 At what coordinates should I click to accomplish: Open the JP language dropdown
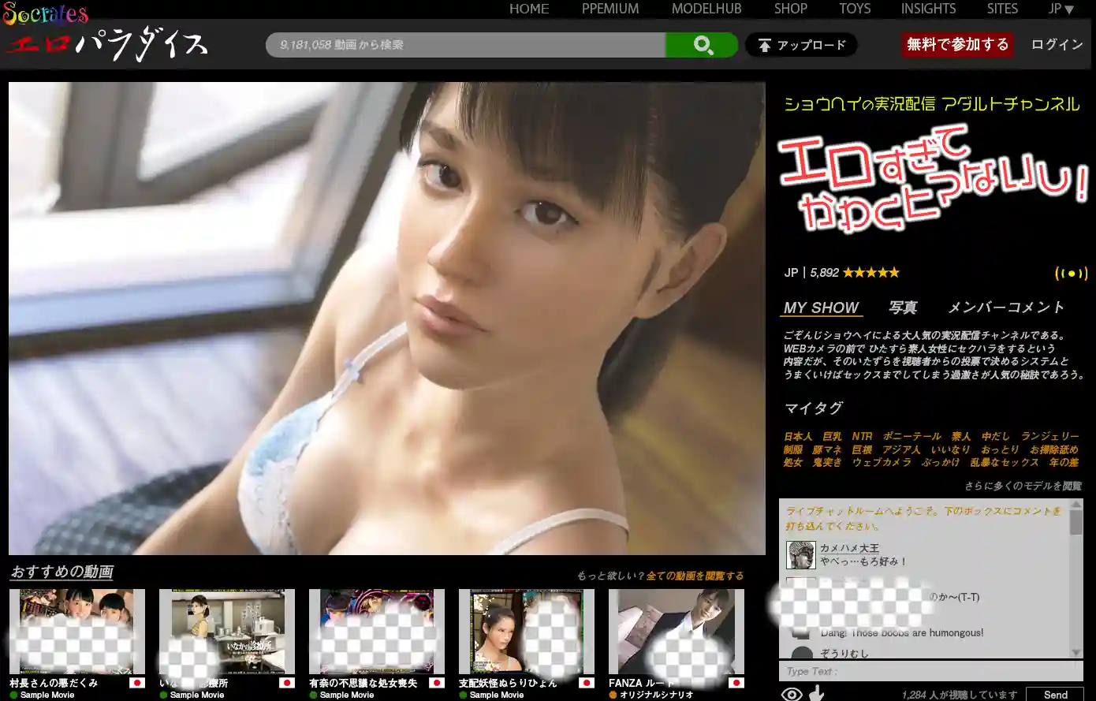tap(1061, 9)
